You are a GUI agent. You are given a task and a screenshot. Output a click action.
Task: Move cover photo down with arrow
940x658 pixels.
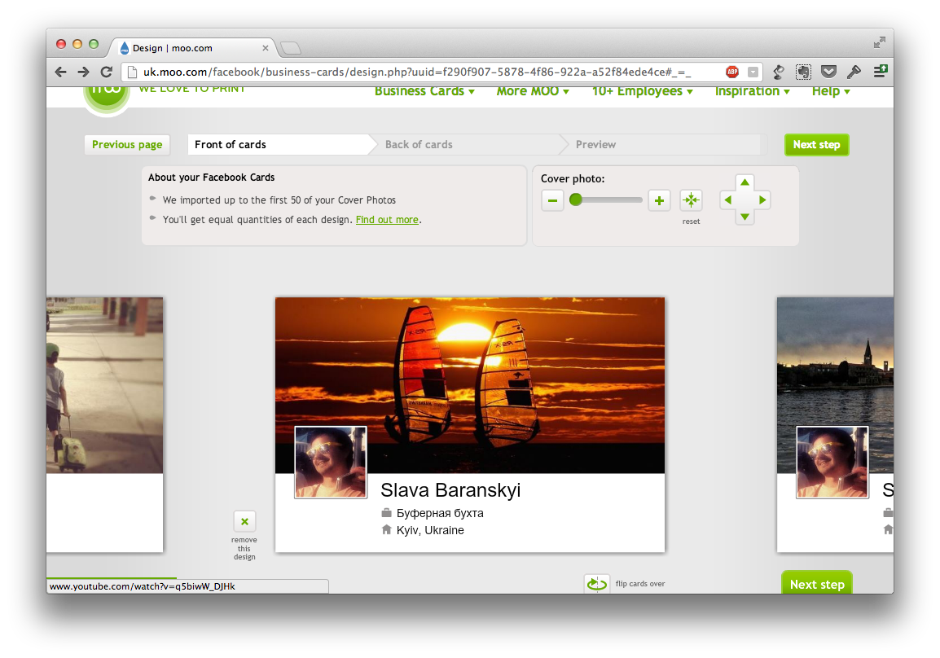click(x=745, y=217)
